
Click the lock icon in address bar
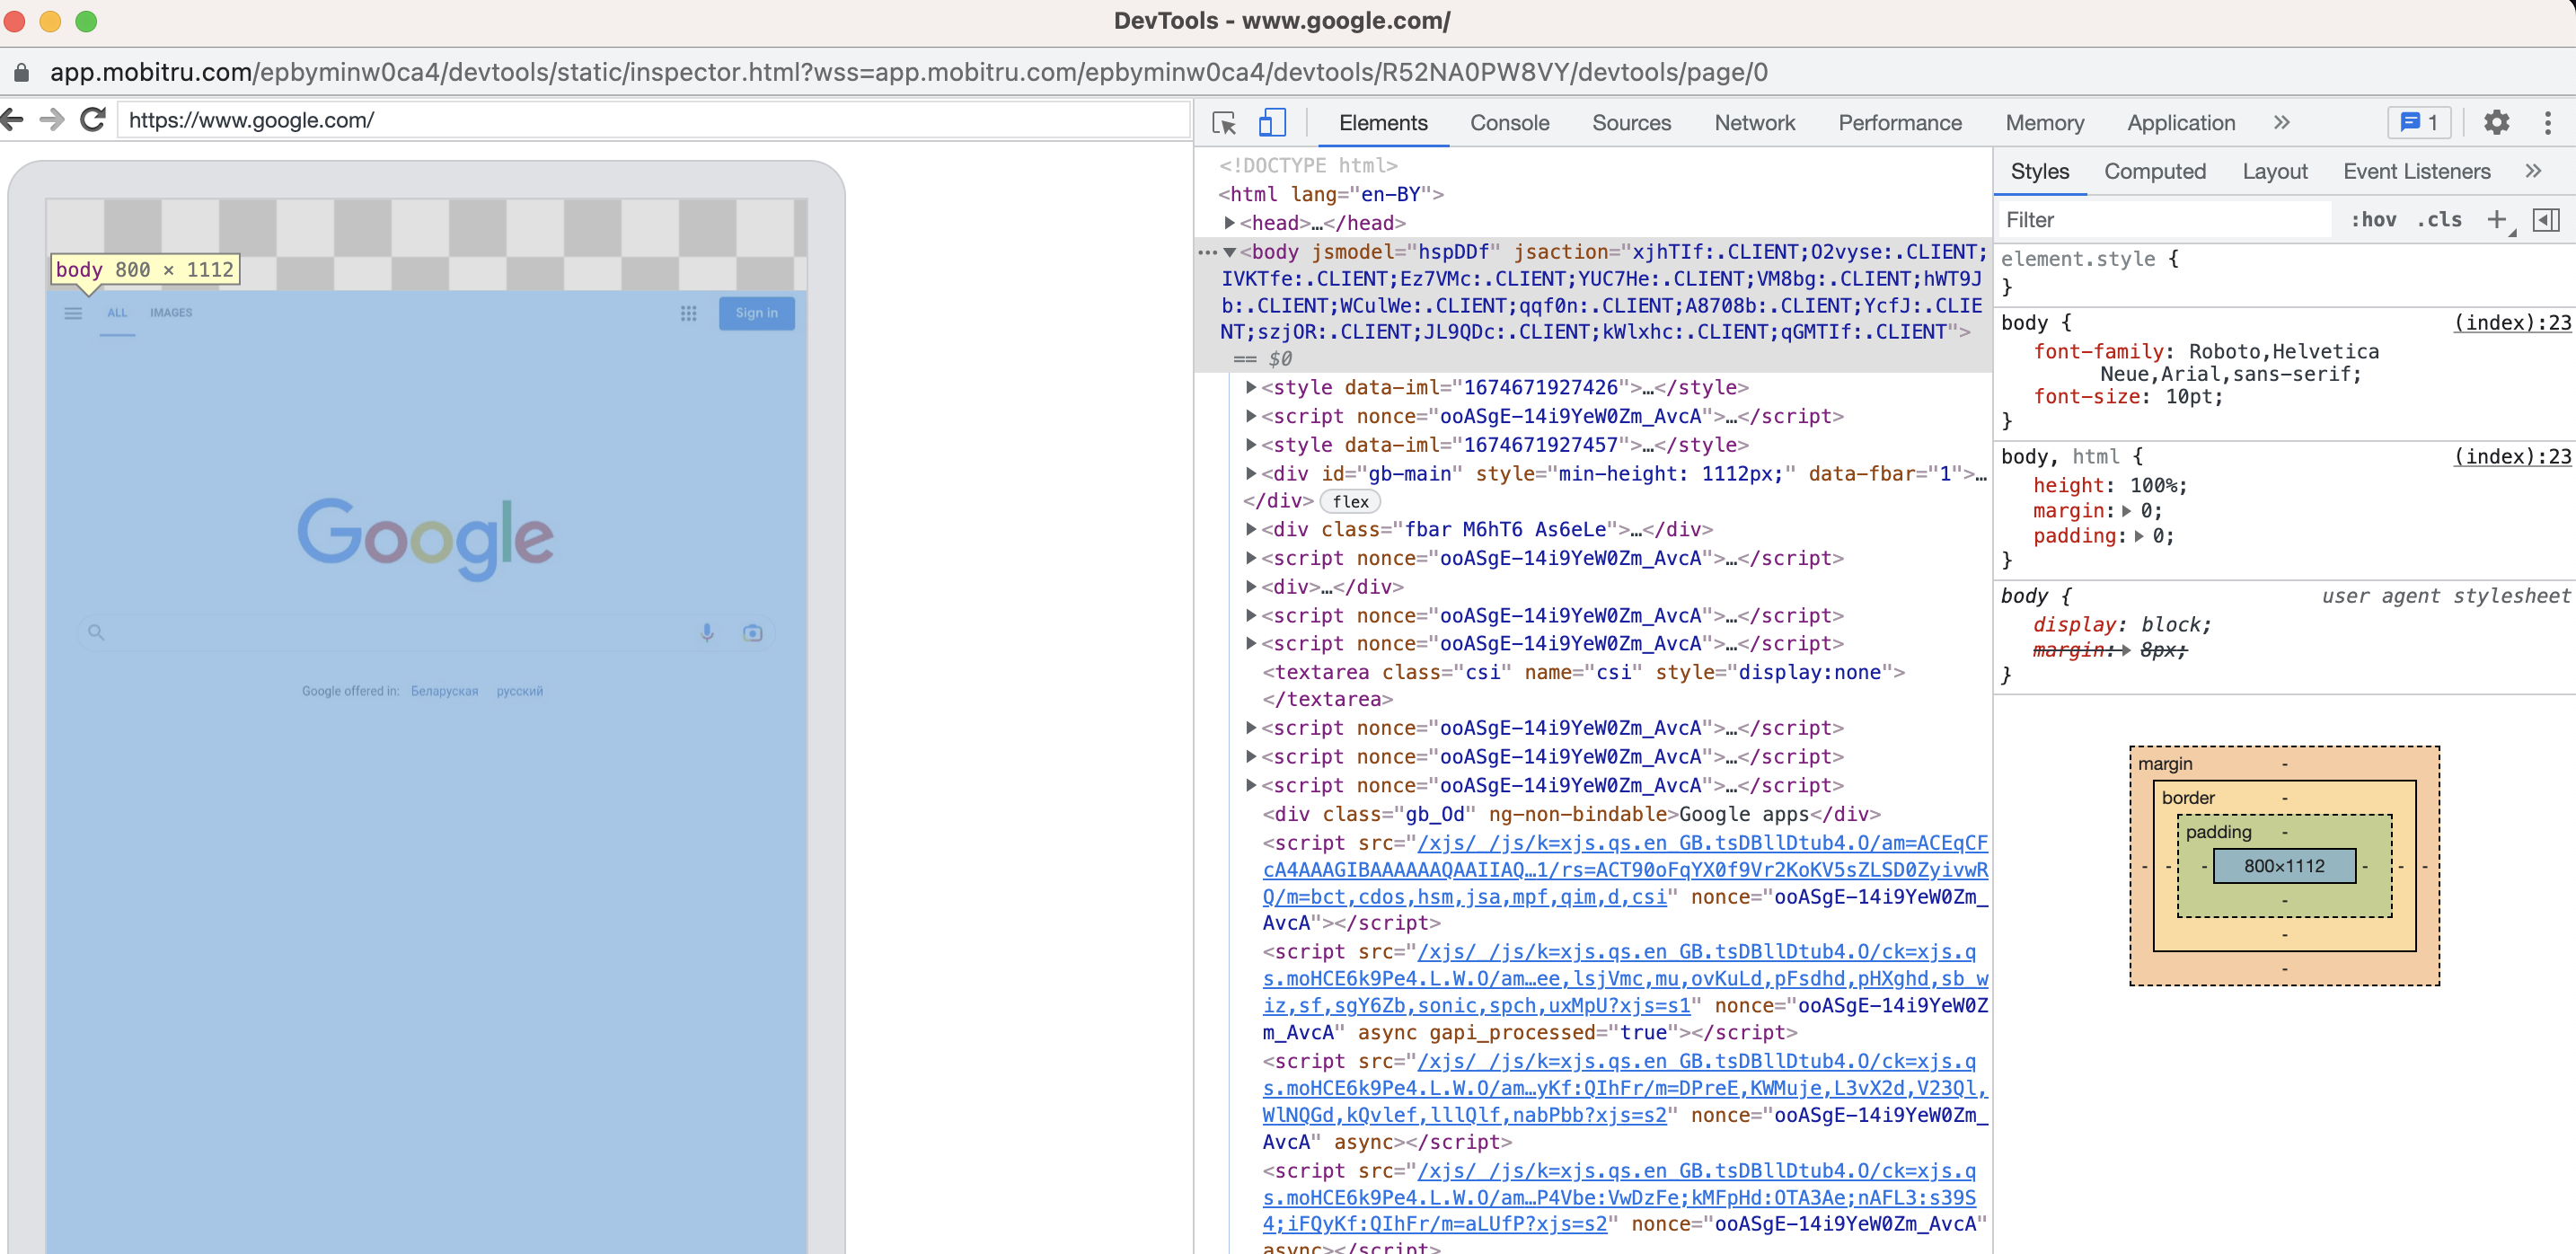coord(21,72)
